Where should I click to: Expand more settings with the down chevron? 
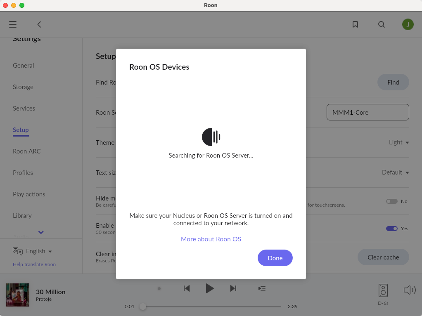(x=41, y=232)
